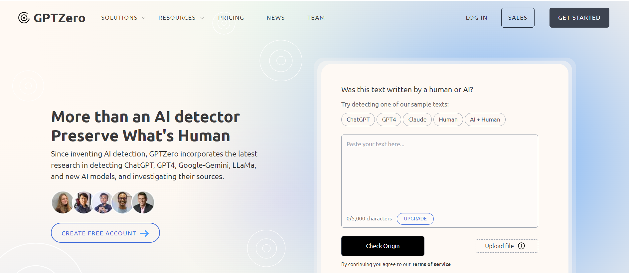Click the Create Free Account button

[x=105, y=233]
